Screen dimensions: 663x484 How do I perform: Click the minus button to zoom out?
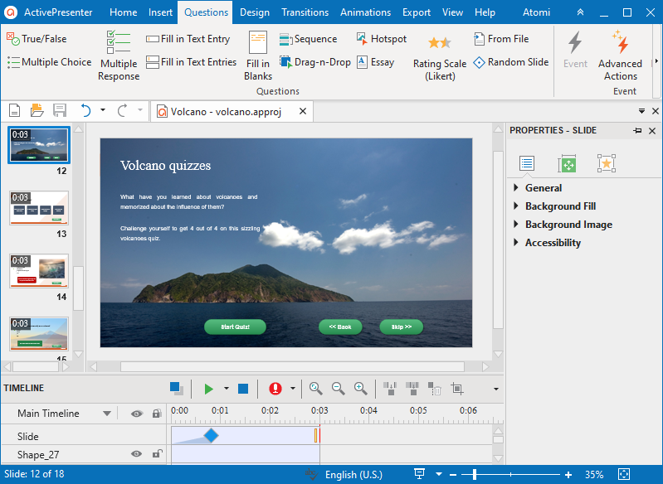[x=453, y=475]
